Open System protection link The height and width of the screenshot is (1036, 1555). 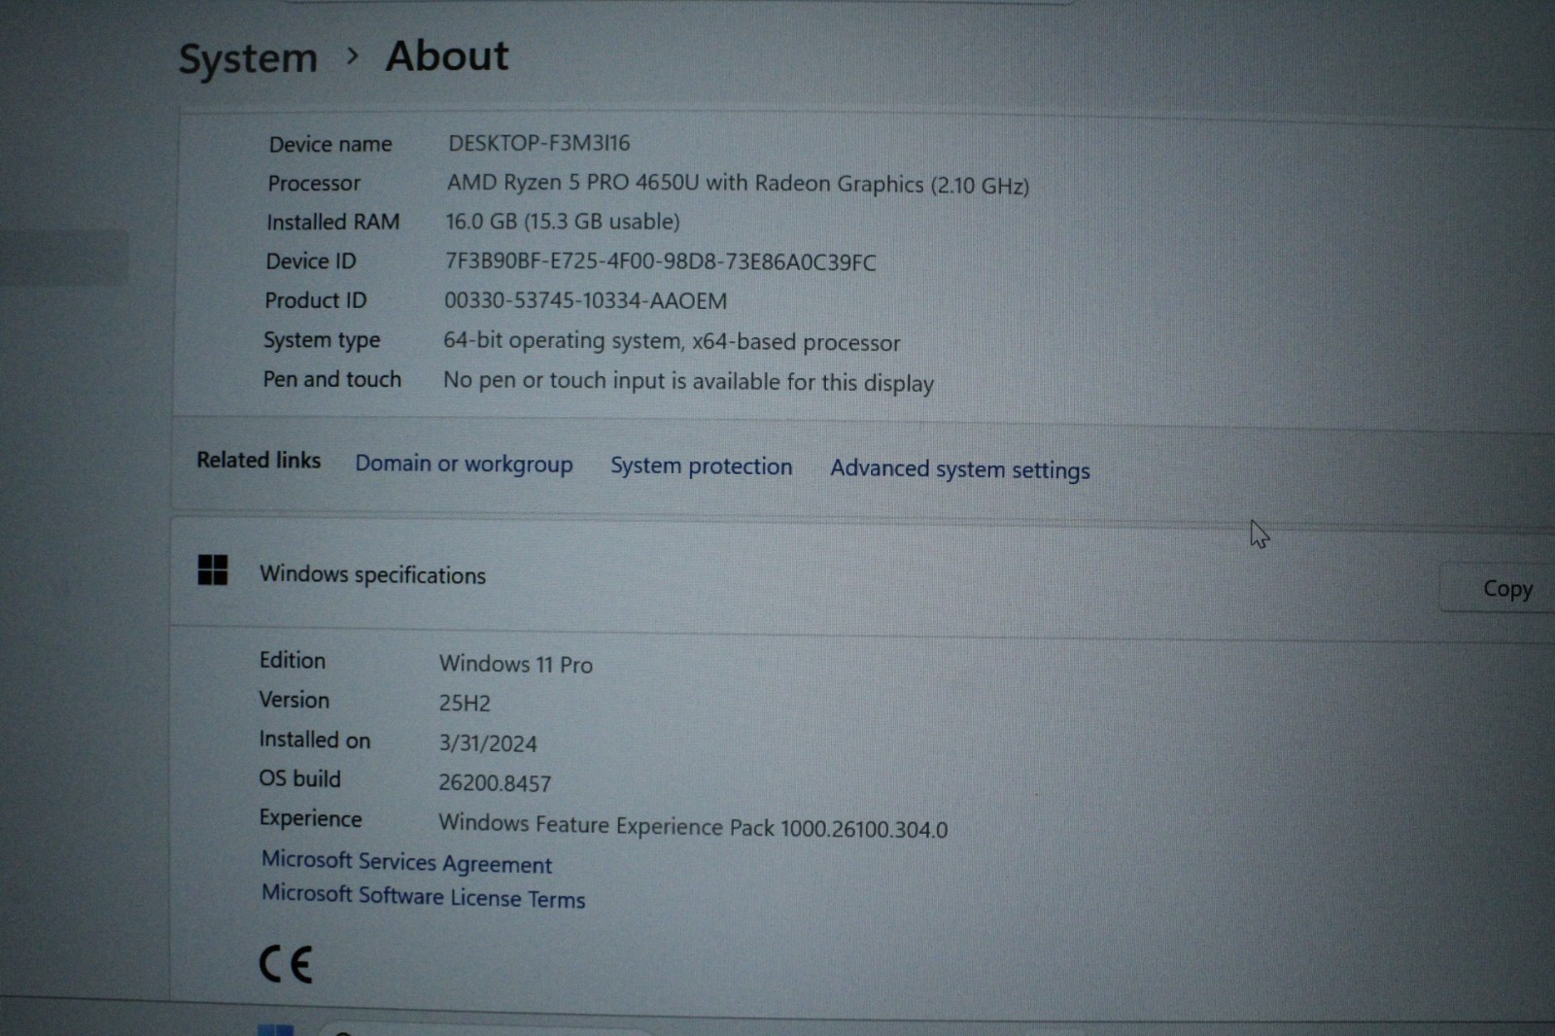(701, 466)
